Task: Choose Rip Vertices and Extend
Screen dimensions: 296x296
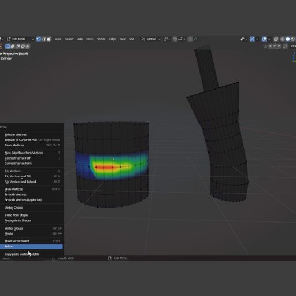Action: pos(32,182)
